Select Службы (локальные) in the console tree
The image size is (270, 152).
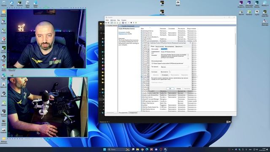pos(111,26)
